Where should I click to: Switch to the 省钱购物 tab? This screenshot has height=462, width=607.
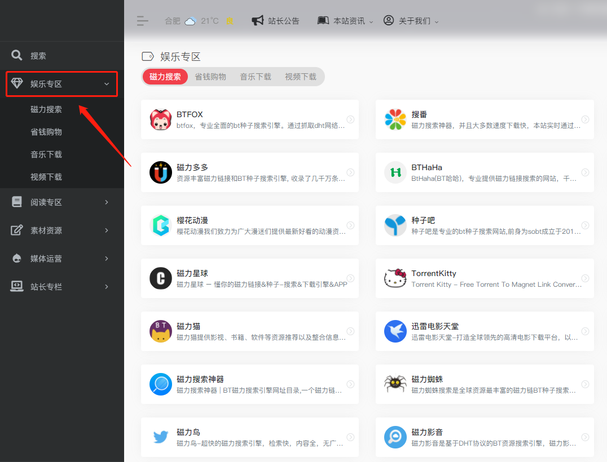[x=210, y=77]
